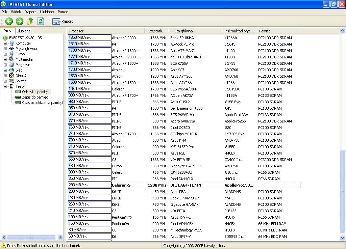
Task: Click the ApolloPro266 chipset cell
Action: pos(235,121)
